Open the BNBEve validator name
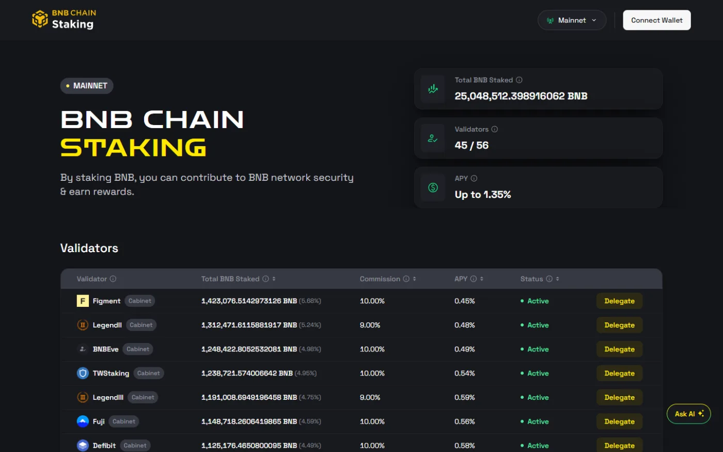 106,349
